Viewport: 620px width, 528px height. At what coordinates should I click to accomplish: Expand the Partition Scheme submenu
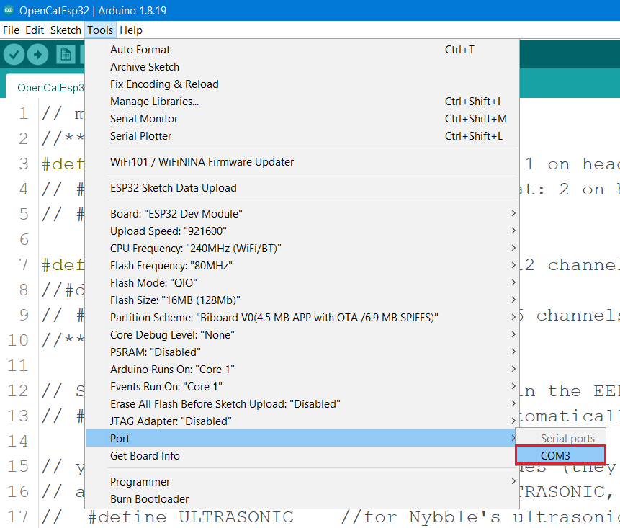click(274, 318)
